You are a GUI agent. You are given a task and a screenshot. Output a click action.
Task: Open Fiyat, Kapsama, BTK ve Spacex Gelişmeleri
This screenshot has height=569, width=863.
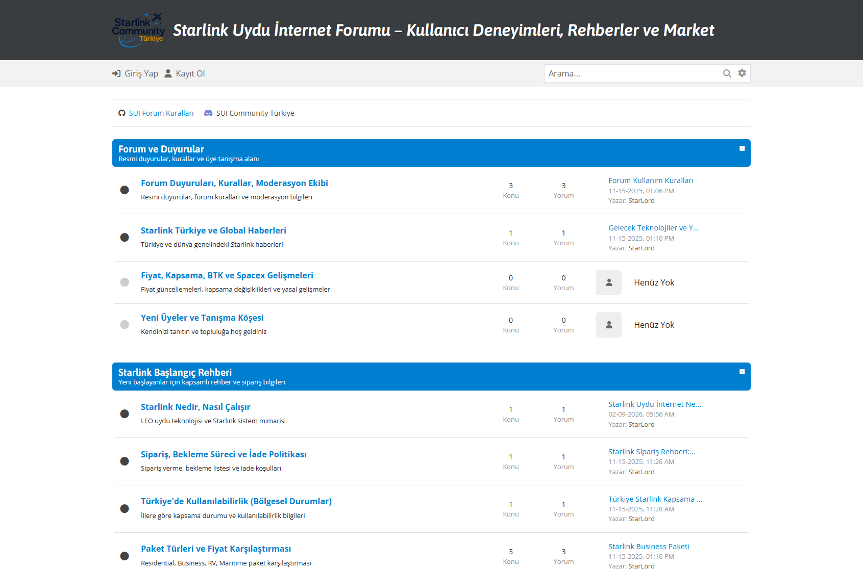click(x=227, y=275)
